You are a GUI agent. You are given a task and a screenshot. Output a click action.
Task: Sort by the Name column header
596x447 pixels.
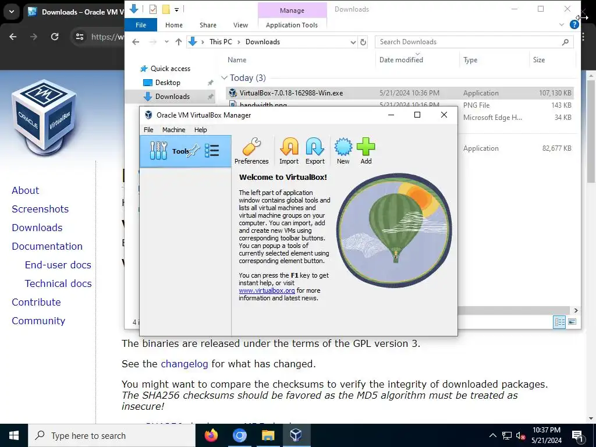[x=237, y=60]
